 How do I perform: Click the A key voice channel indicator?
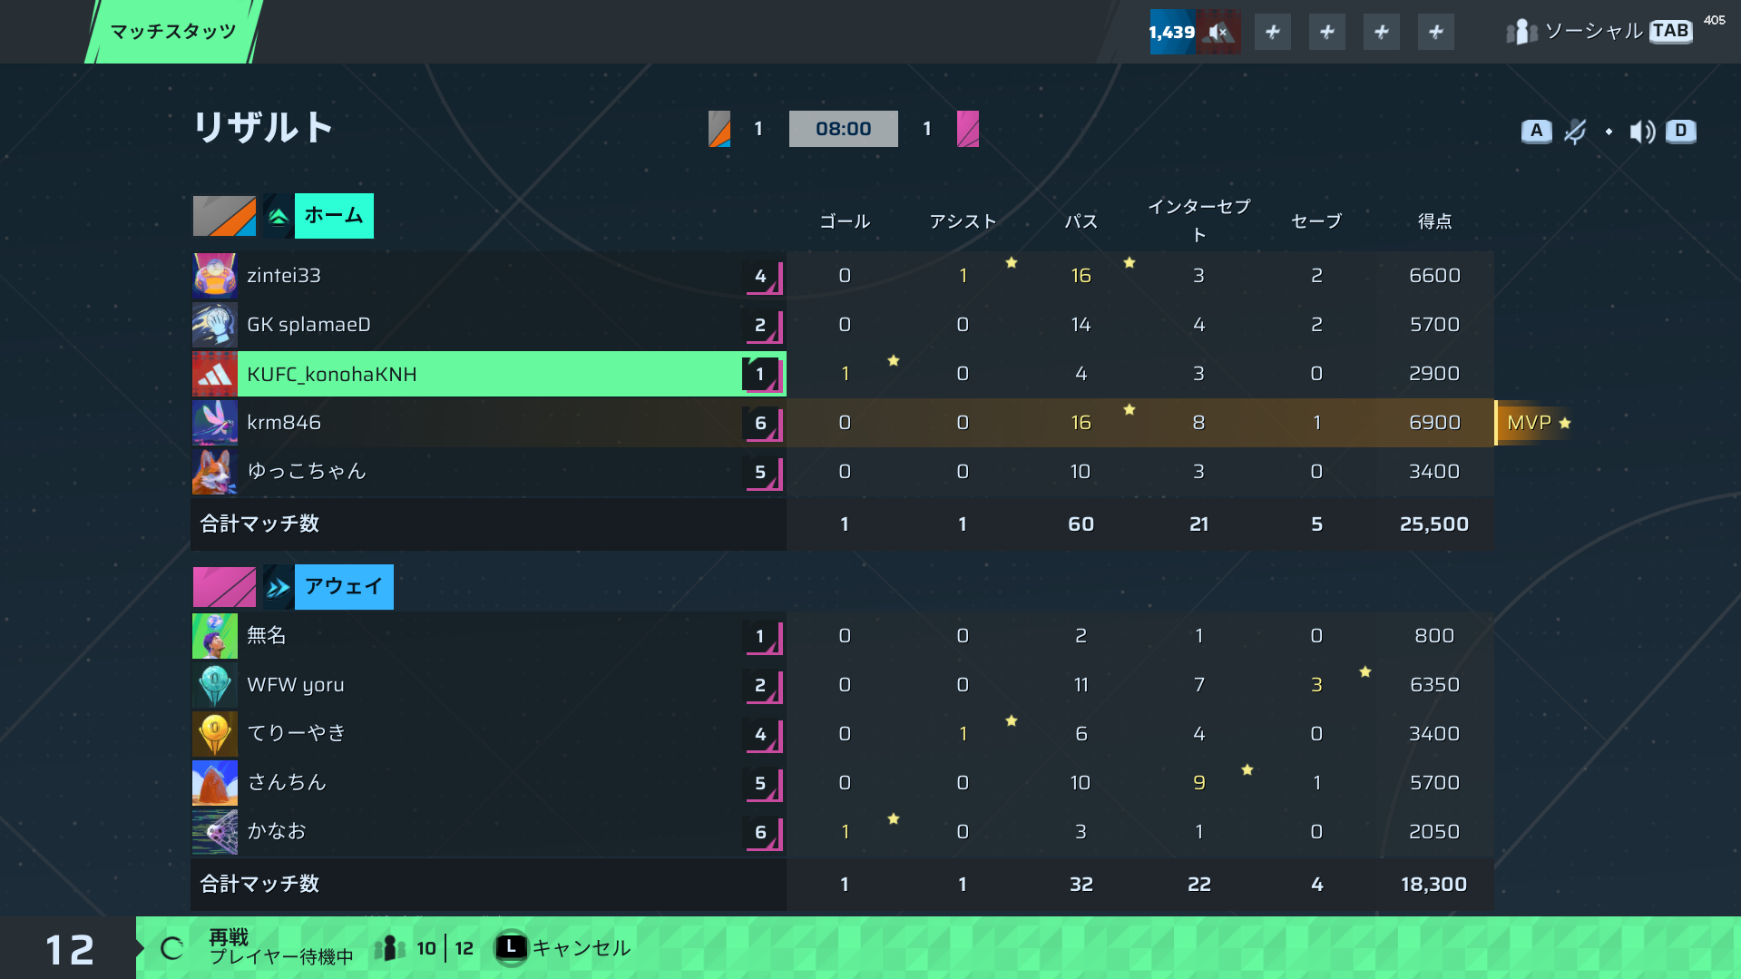1536,132
